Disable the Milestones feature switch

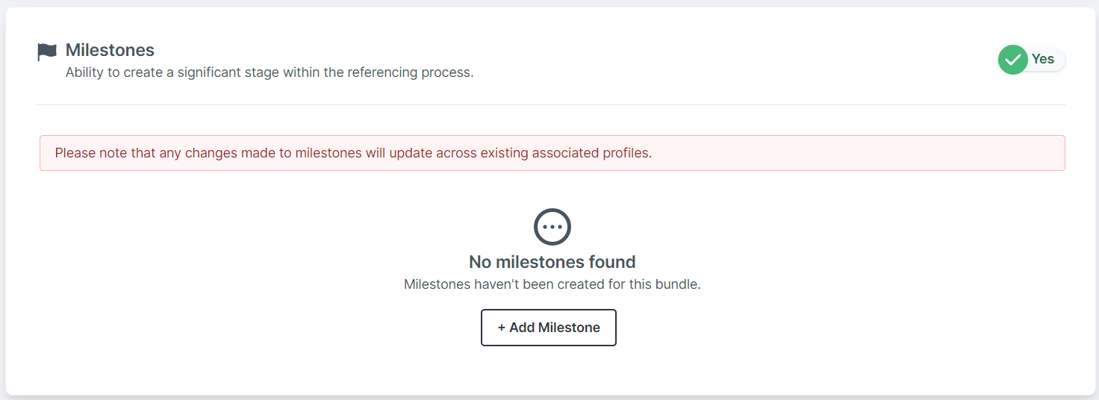[1032, 60]
